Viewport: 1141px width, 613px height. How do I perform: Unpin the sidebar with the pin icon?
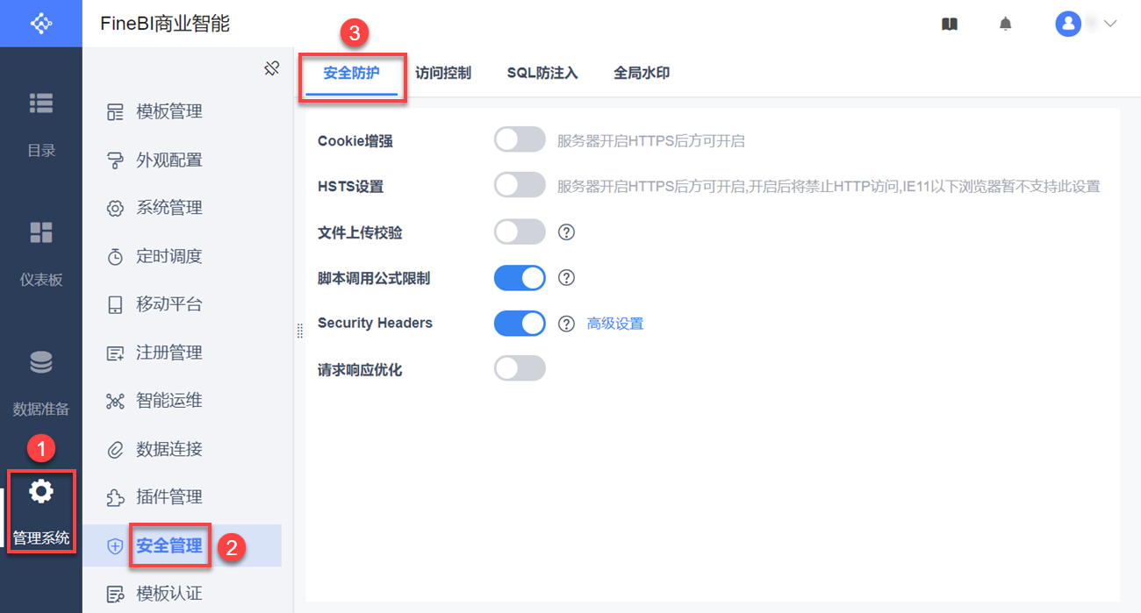(272, 68)
